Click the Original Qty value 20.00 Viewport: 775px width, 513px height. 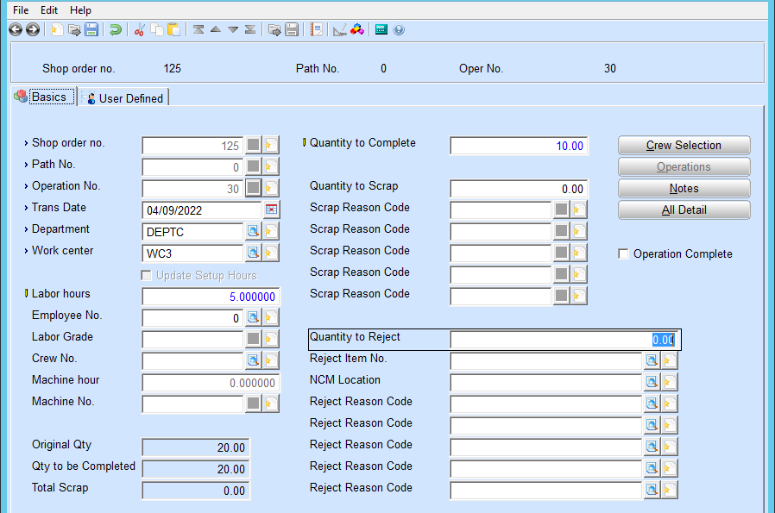click(x=196, y=447)
